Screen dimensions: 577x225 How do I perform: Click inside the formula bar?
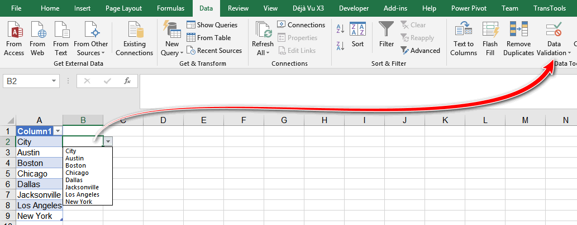(x=358, y=92)
